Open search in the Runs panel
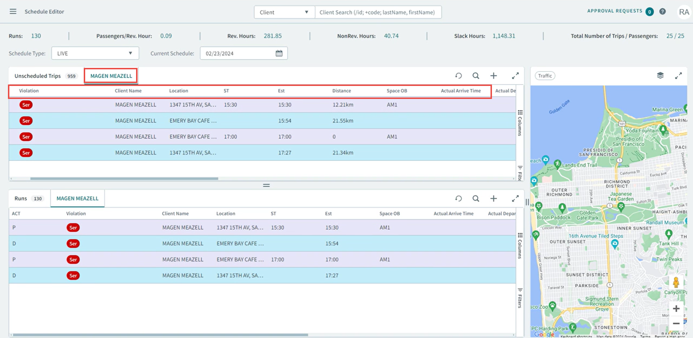 pyautogui.click(x=476, y=198)
